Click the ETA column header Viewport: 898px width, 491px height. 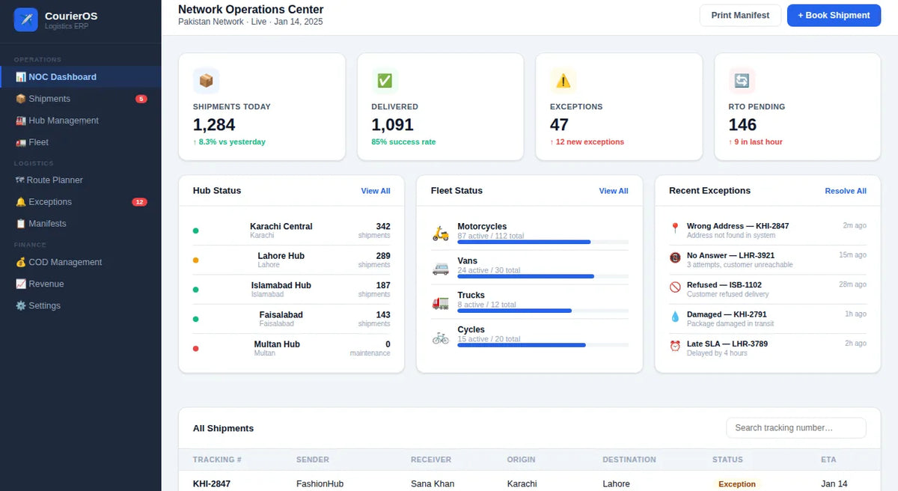click(828, 460)
